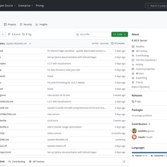View the 7 forks link
Viewport: 167px width, 167px height.
(x=139, y=82)
